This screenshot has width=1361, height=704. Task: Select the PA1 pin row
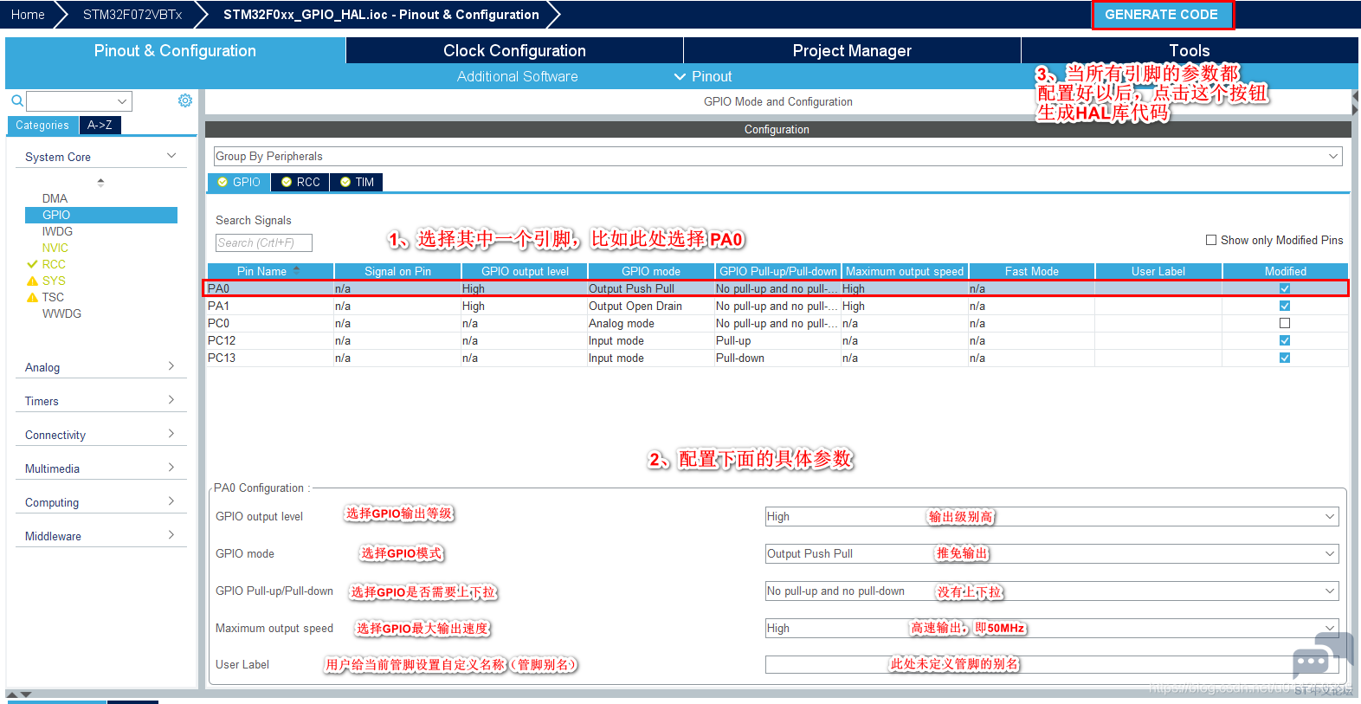[x=777, y=306]
